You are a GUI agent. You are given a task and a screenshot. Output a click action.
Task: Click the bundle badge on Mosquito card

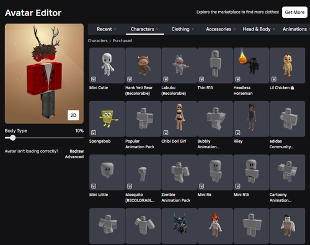point(130,186)
